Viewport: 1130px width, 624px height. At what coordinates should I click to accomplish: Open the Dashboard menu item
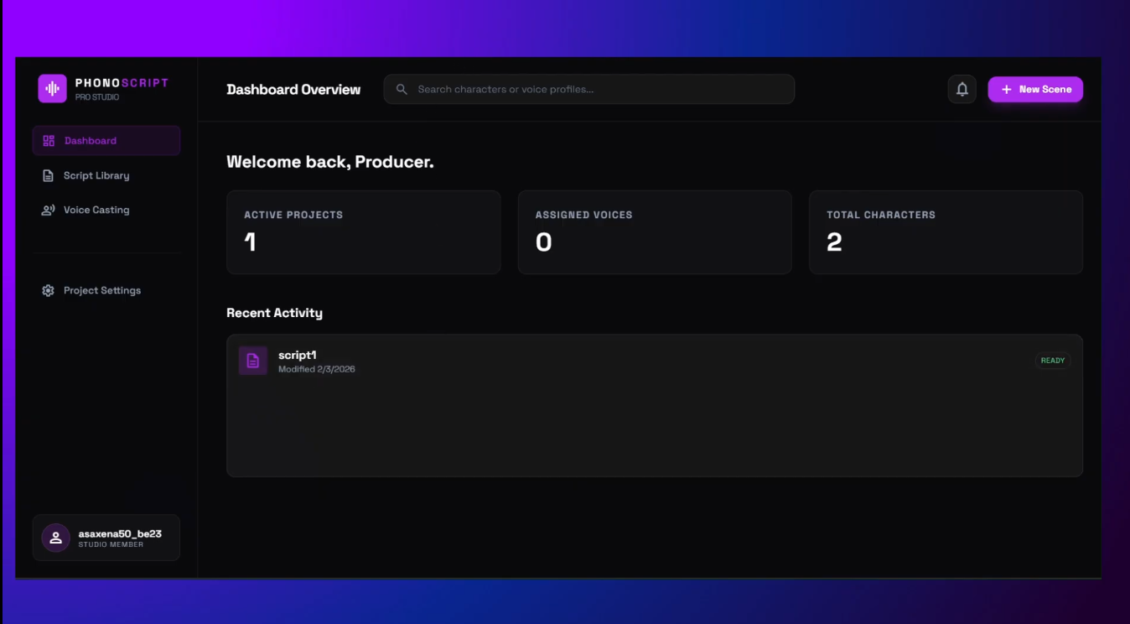click(x=106, y=141)
